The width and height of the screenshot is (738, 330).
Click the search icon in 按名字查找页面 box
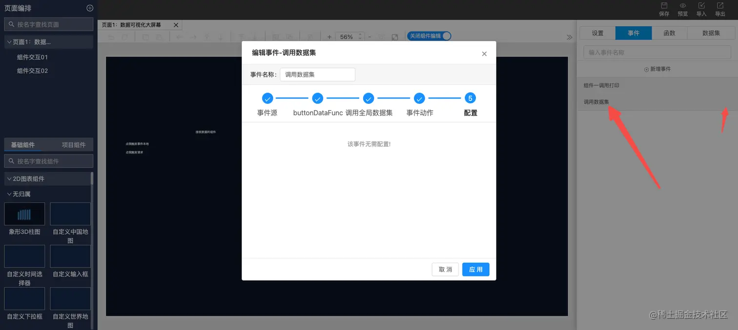point(12,24)
